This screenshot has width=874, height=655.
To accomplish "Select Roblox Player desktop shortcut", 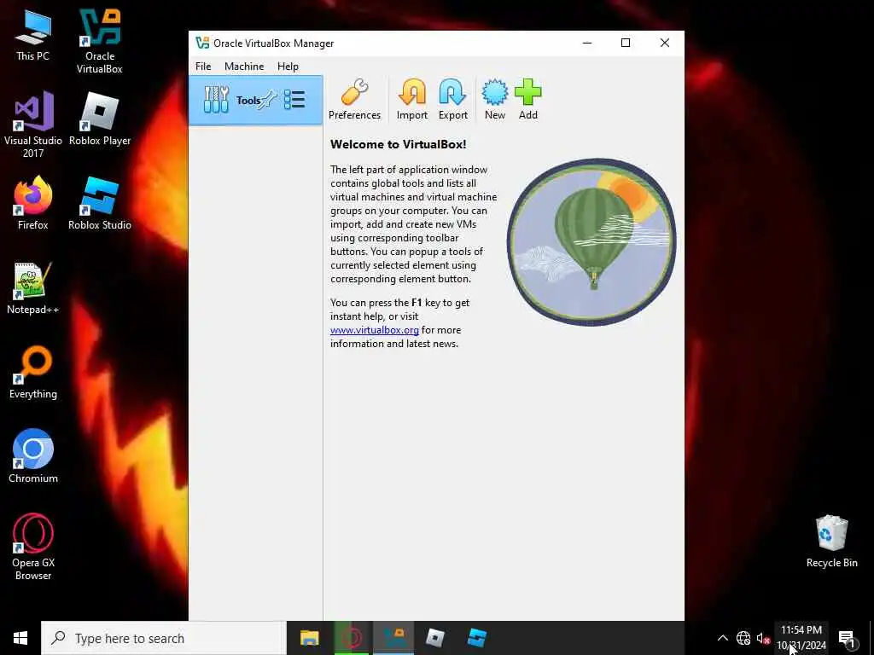I will 100,119.
